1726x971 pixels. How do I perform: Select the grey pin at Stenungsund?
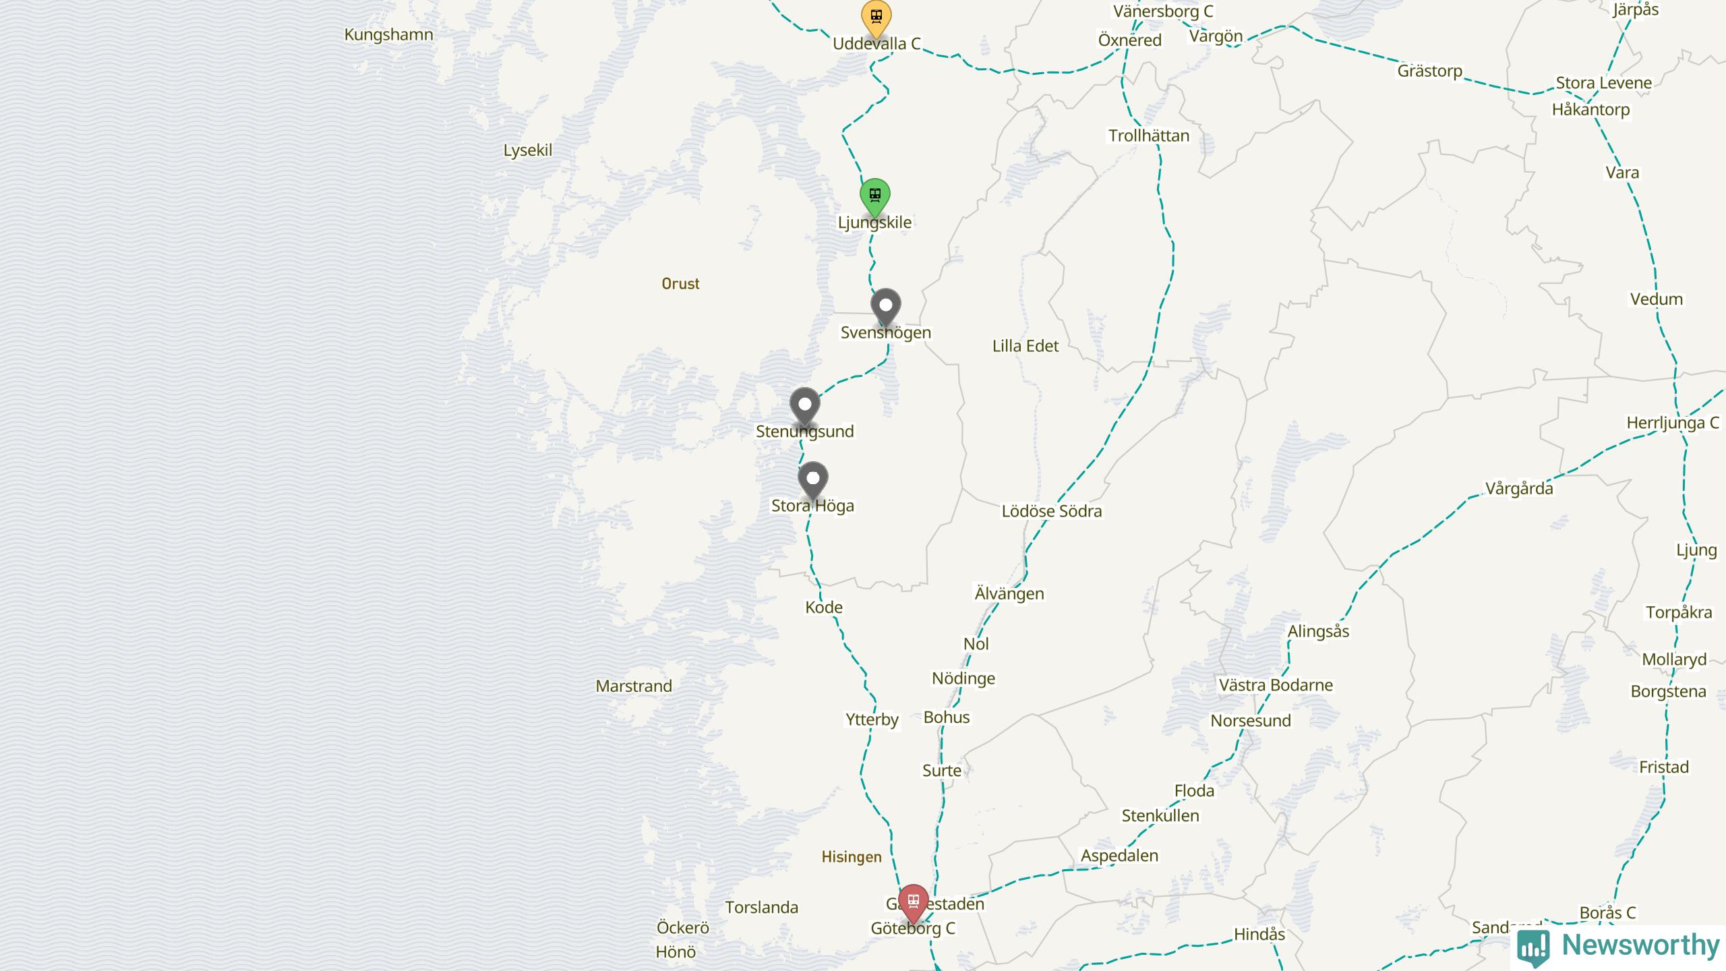pyautogui.click(x=804, y=407)
